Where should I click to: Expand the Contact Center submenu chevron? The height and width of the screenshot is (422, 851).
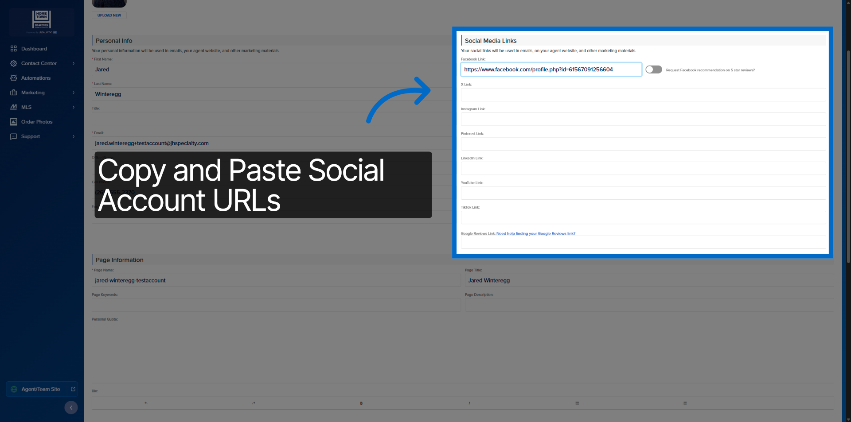pos(74,63)
